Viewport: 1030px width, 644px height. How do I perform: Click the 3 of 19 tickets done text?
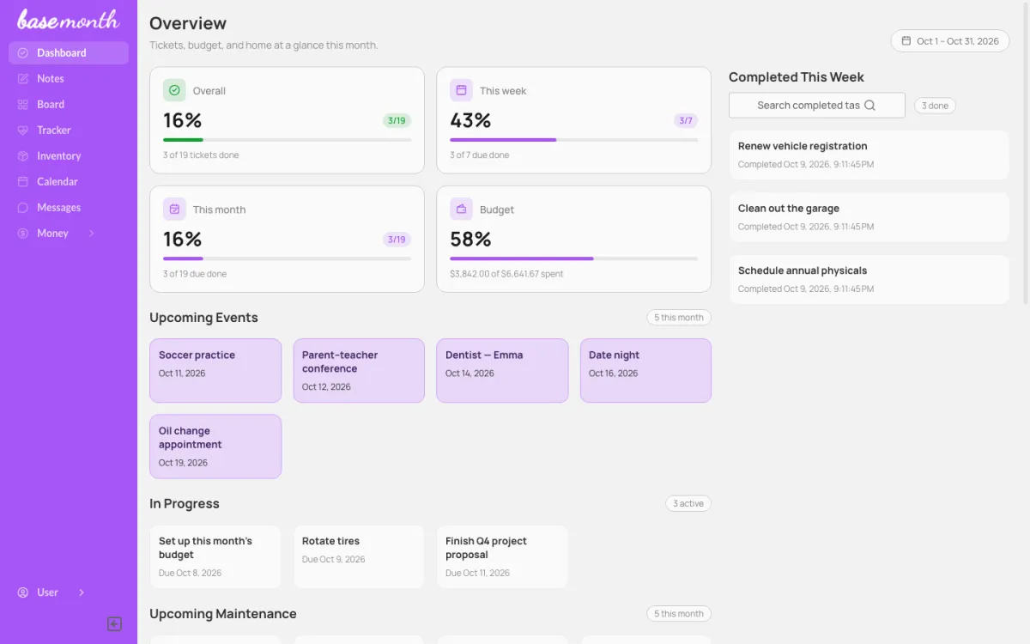201,155
